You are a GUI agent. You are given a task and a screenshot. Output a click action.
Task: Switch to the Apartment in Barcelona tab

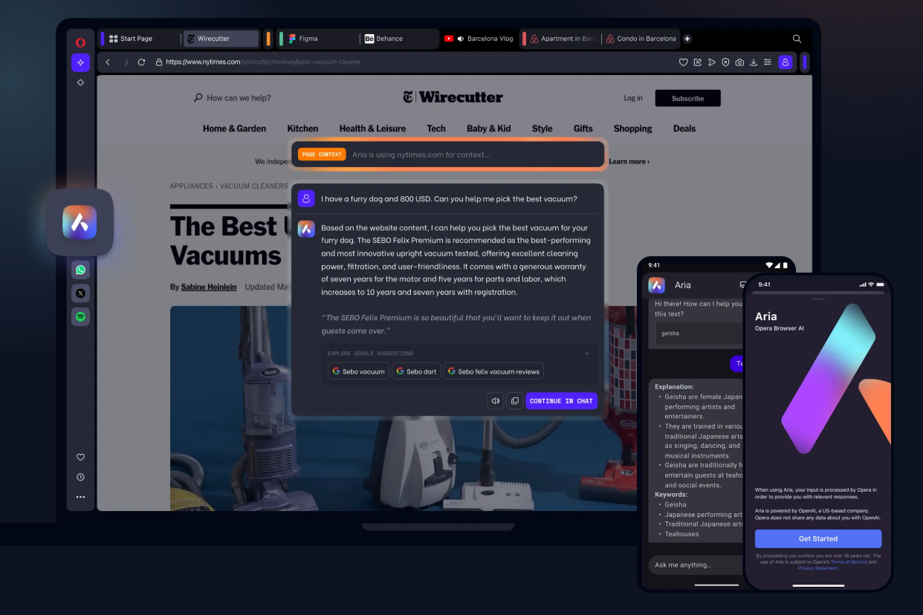pos(563,39)
